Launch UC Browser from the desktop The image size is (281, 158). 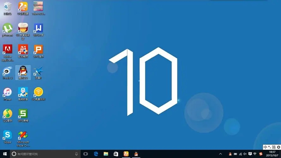(23, 7)
